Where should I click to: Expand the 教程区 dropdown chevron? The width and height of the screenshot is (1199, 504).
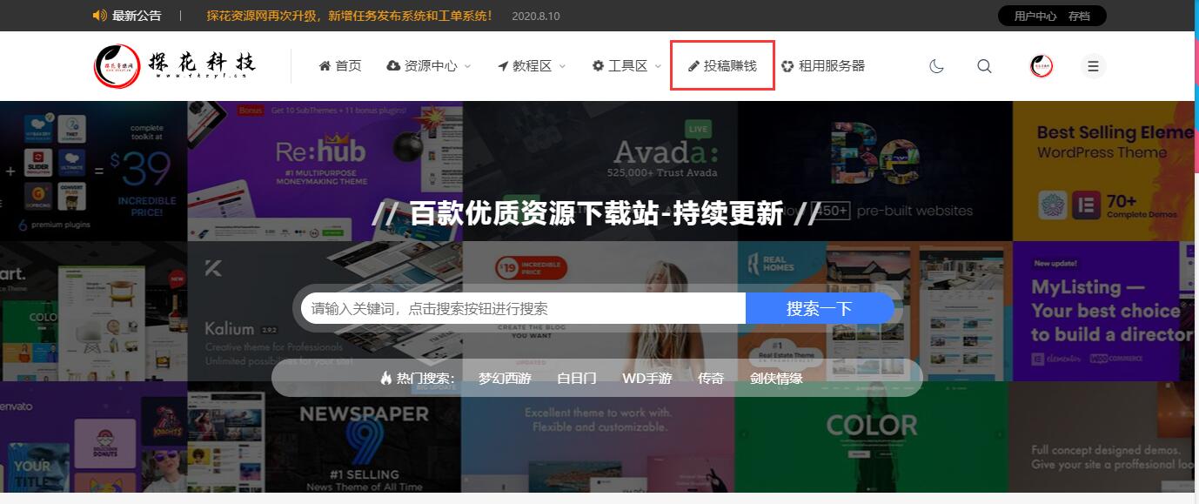(x=562, y=66)
